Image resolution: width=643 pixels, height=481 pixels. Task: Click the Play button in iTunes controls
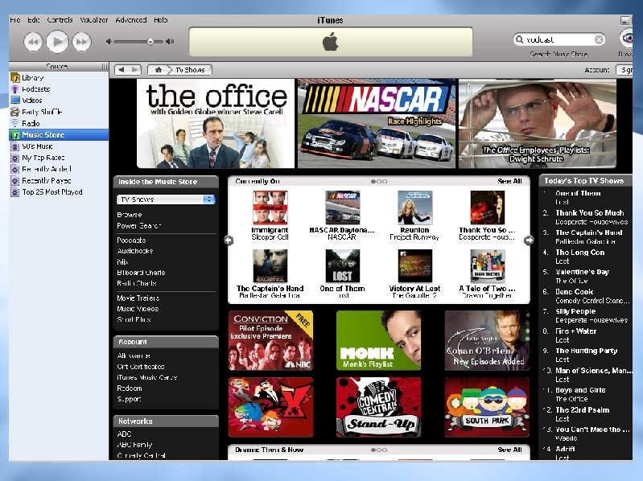pyautogui.click(x=57, y=42)
